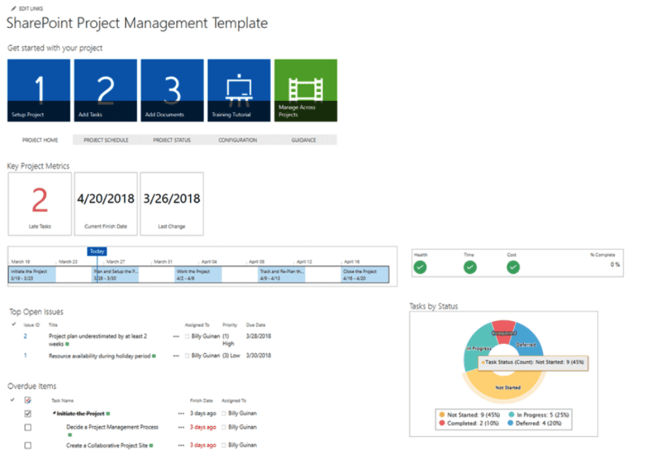This screenshot has height=456, width=667.
Task: Tick presence box for Billy Guinan on issue 2
Action: click(187, 337)
